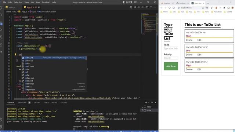
Task: Open Run and Debug view
Action: coord(1,30)
